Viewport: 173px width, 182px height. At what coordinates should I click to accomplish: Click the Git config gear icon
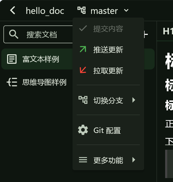click(x=83, y=130)
